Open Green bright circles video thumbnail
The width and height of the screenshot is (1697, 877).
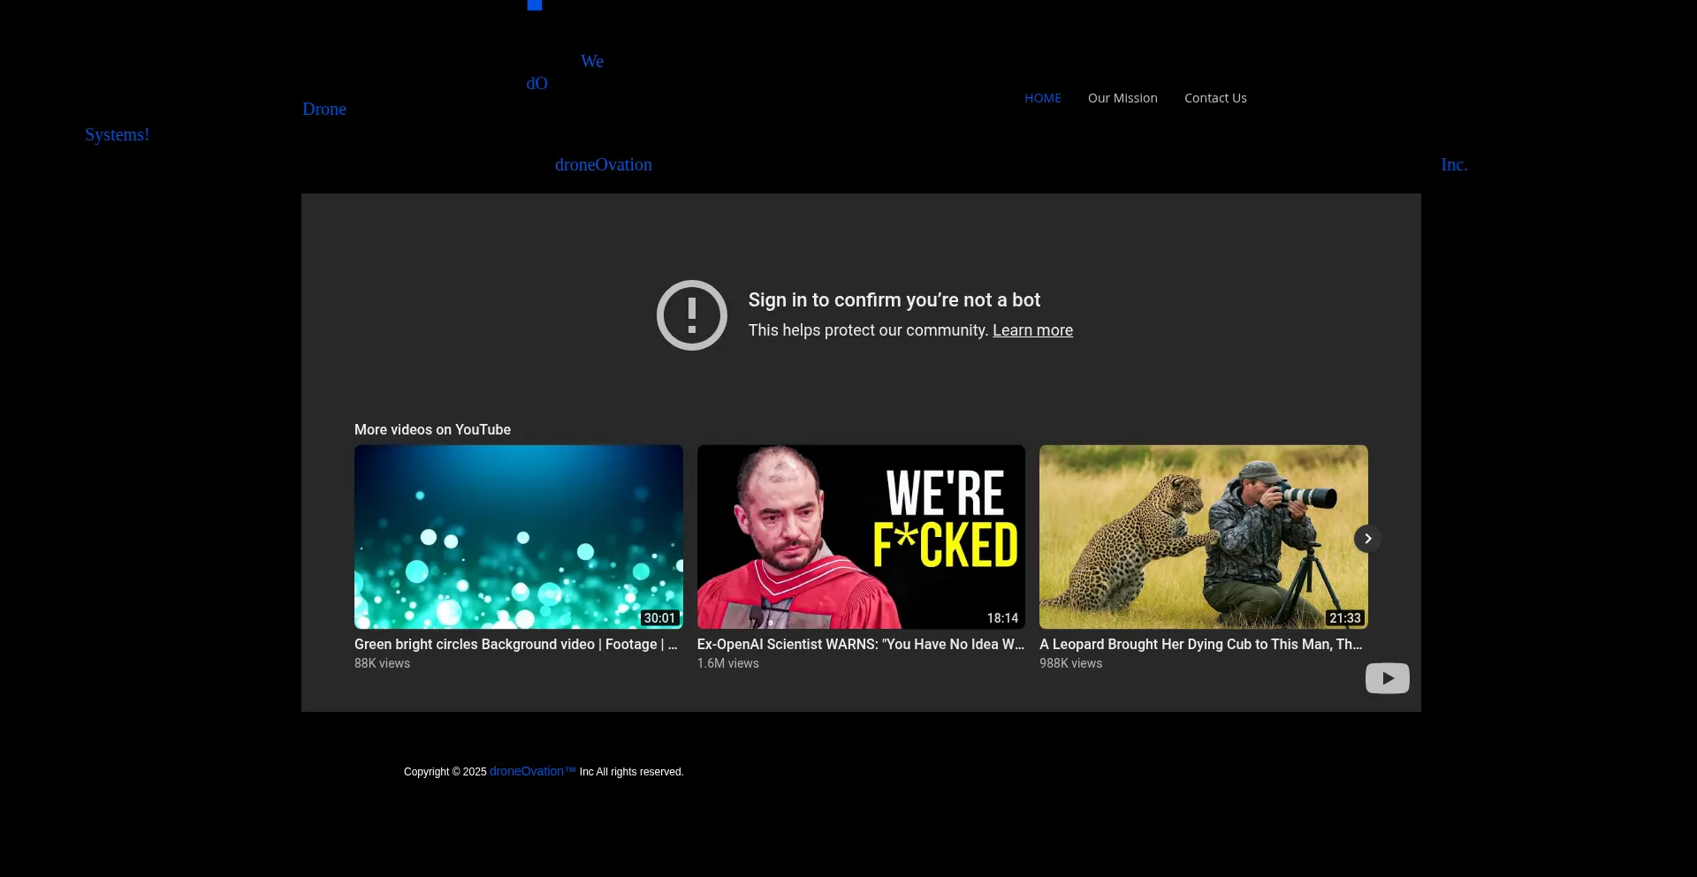click(519, 537)
